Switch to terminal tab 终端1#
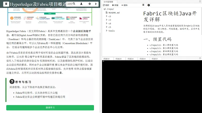The image size is (202, 113). (x=106, y=59)
